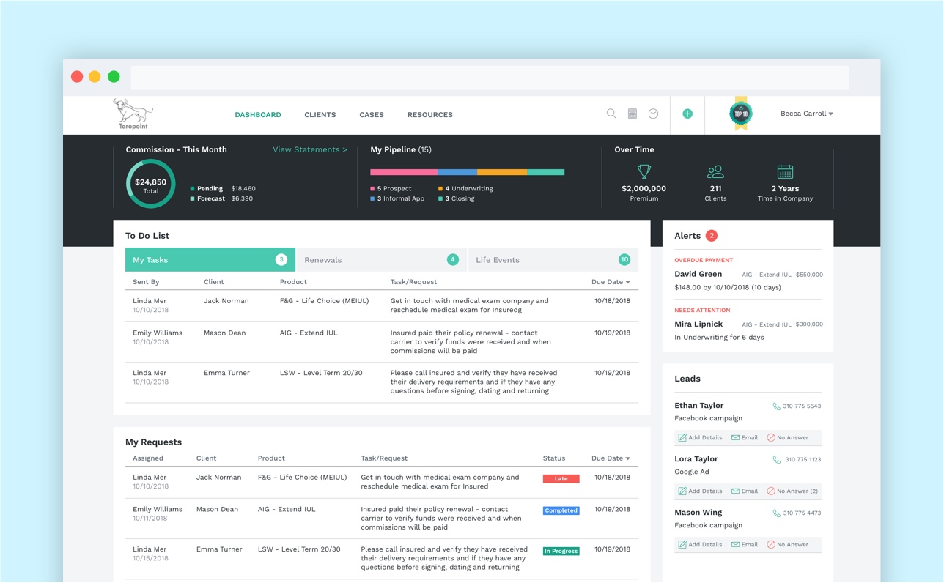Open the Becca Carroll user dropdown
The image size is (944, 583).
click(806, 114)
